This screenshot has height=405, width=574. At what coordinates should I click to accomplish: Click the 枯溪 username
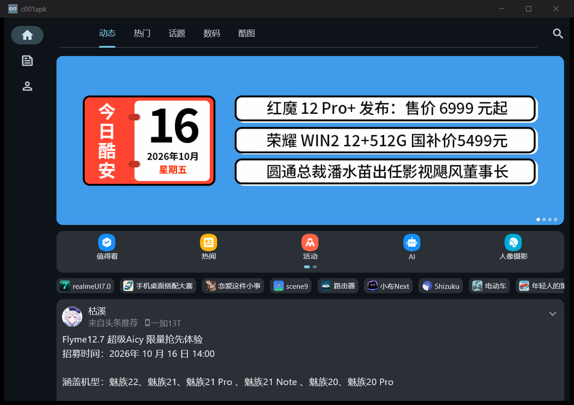[x=97, y=311]
